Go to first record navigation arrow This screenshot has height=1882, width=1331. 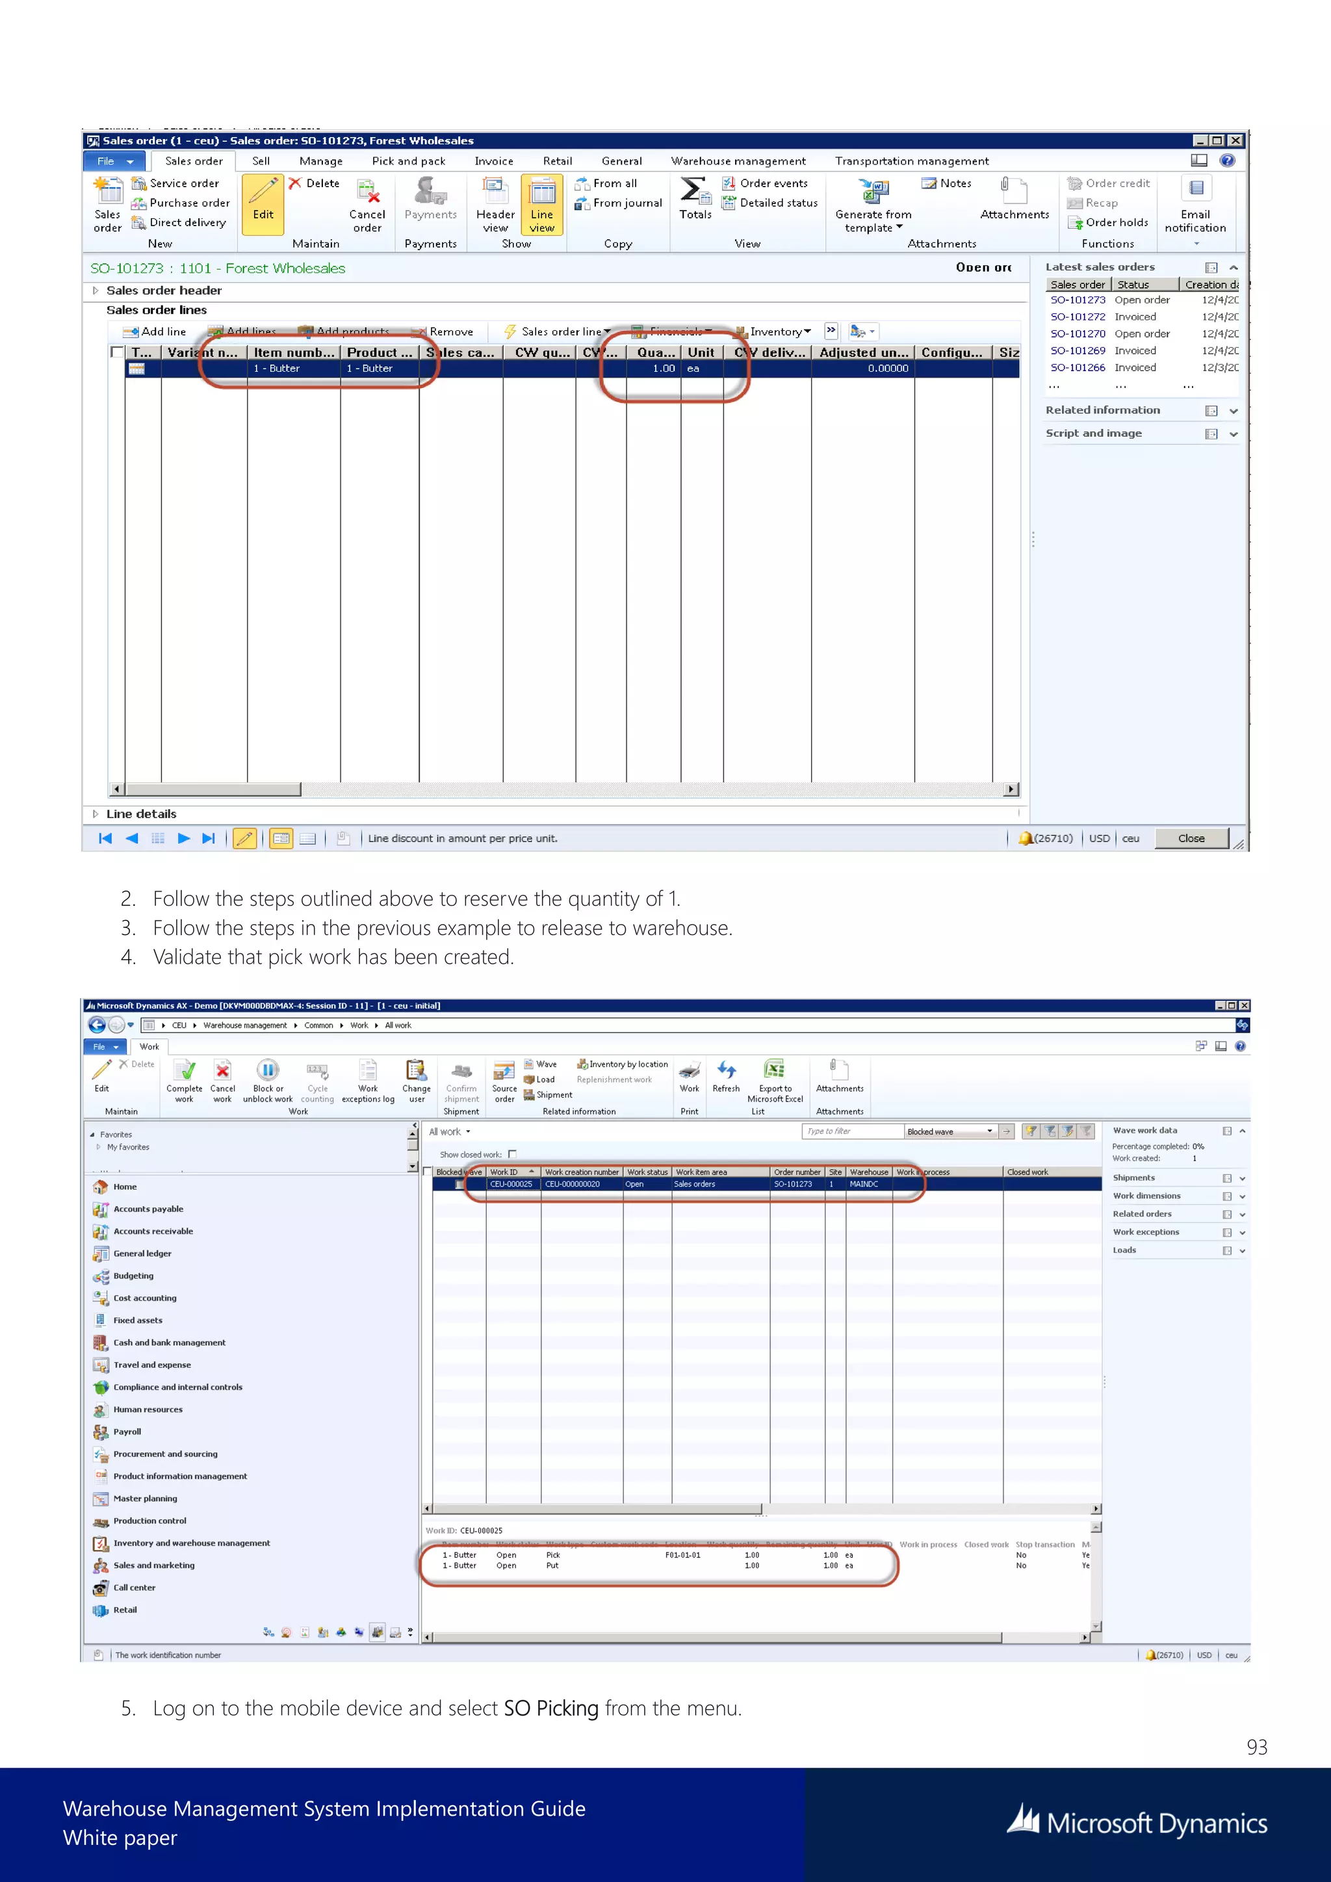point(105,838)
